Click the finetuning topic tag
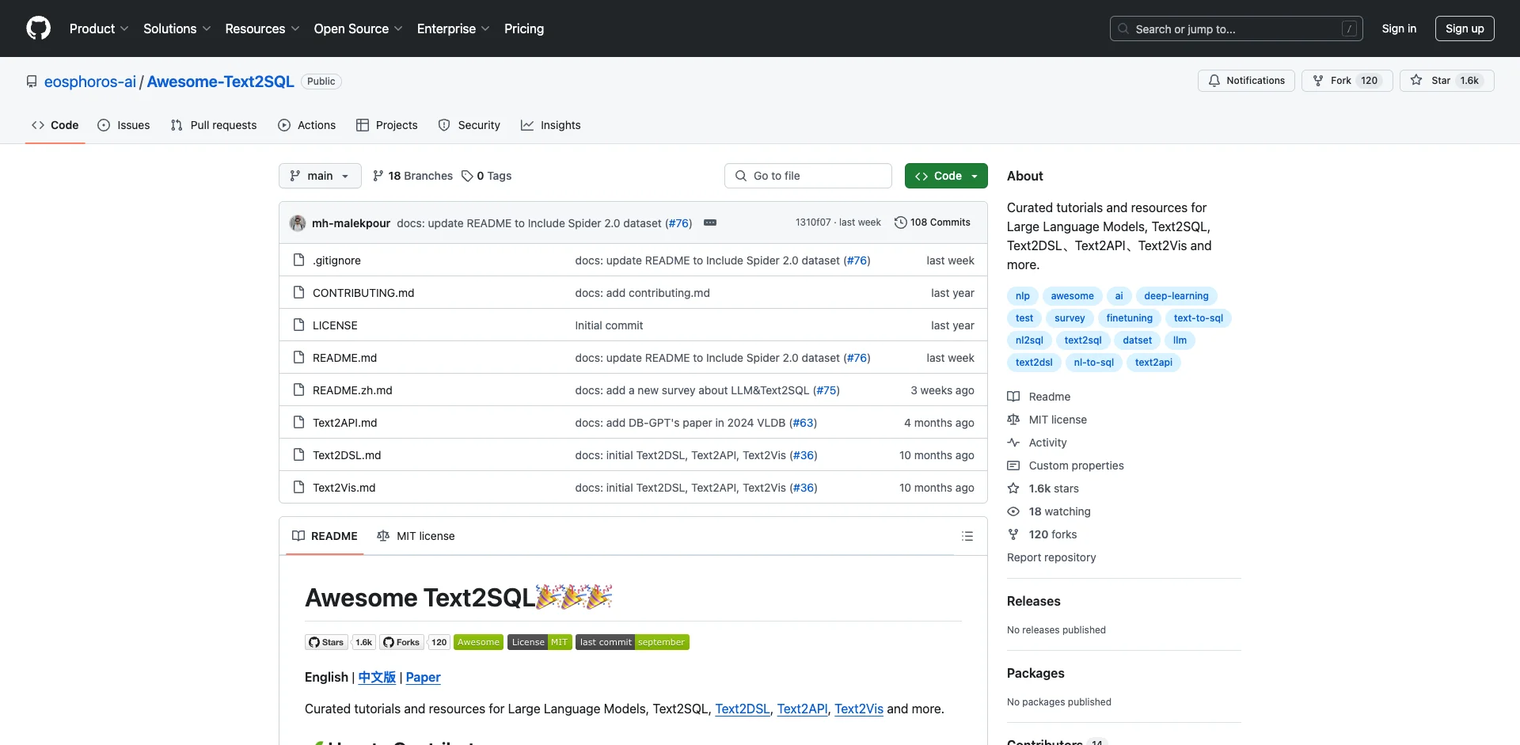The image size is (1520, 745). click(x=1129, y=318)
